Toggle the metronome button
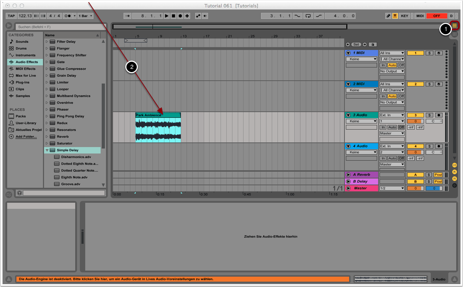This screenshot has height=287, width=463. coord(67,16)
